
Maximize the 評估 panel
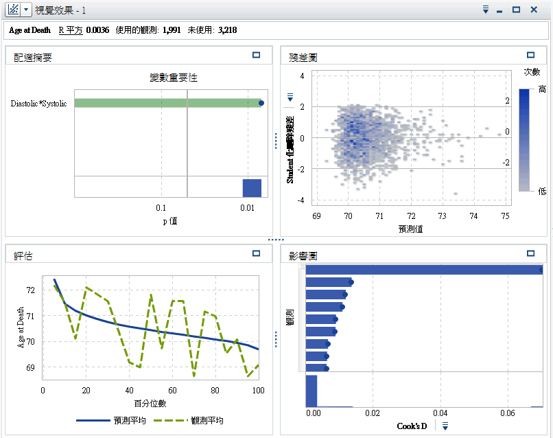click(x=257, y=253)
